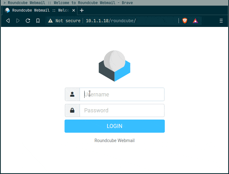The image size is (229, 174).
Task: Open the Not secure warning triangle icon
Action: 50,21
